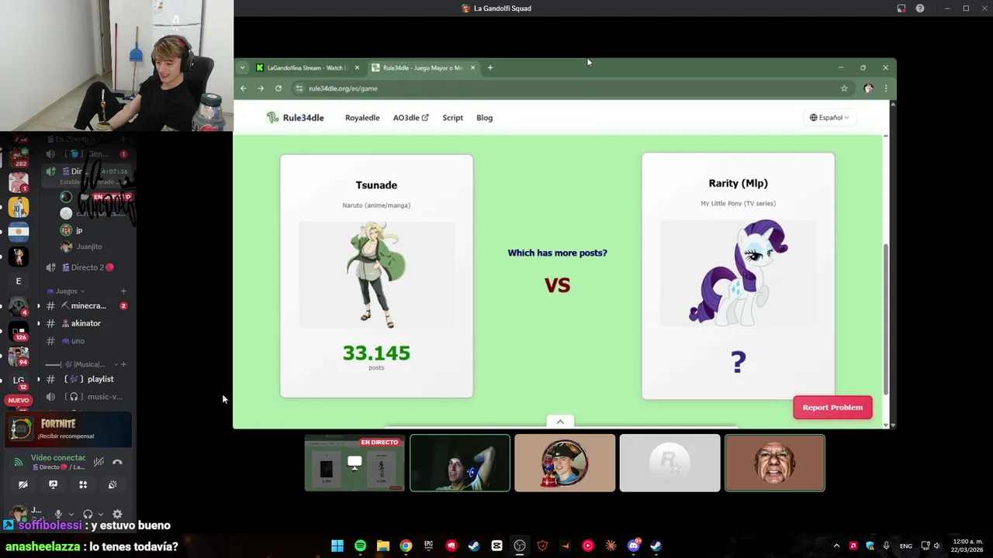Open the screen share stream thumbnail
The width and height of the screenshot is (993, 558).
[x=355, y=463]
